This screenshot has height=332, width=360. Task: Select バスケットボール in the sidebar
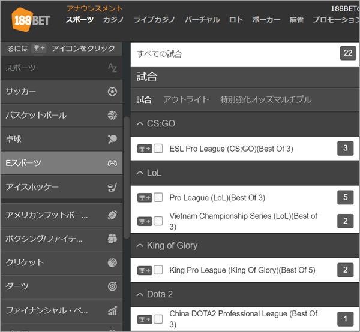62,115
